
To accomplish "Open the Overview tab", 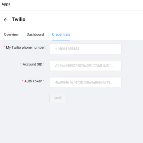I will tap(11, 34).
